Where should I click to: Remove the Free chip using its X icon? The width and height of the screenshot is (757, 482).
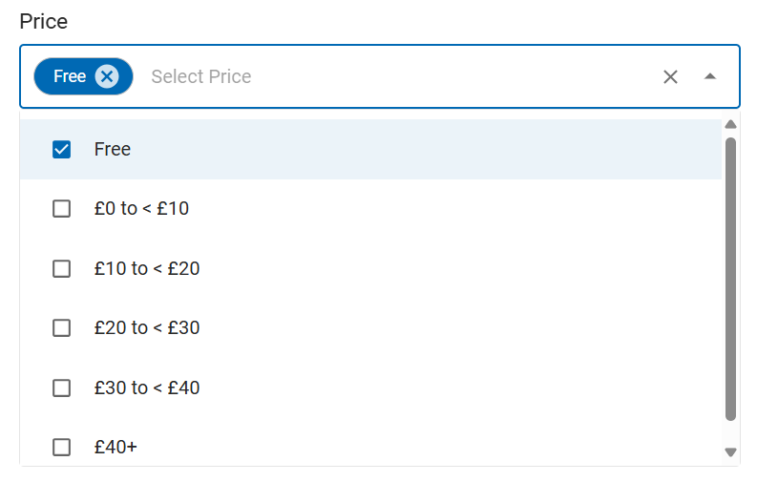point(107,76)
